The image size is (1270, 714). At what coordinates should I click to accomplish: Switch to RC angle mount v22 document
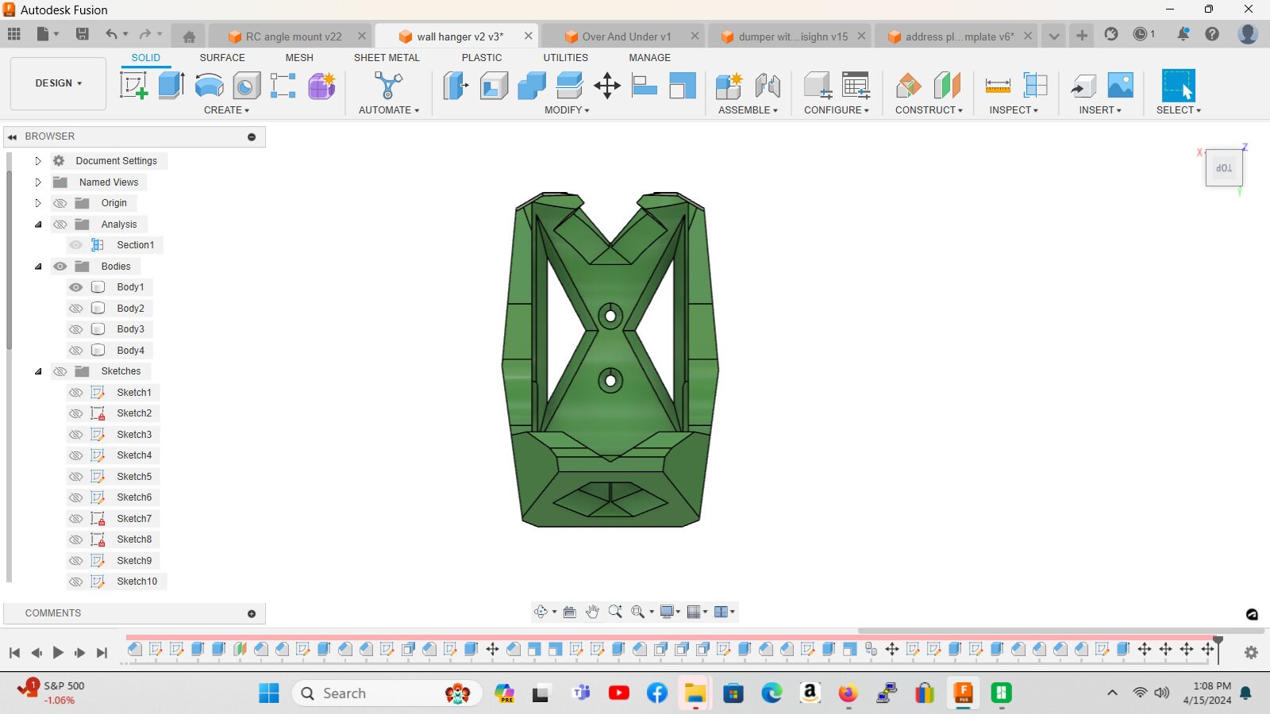click(x=293, y=36)
